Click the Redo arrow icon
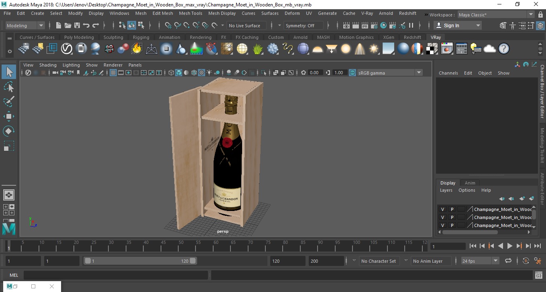The height and width of the screenshot is (292, 546). tap(96, 25)
